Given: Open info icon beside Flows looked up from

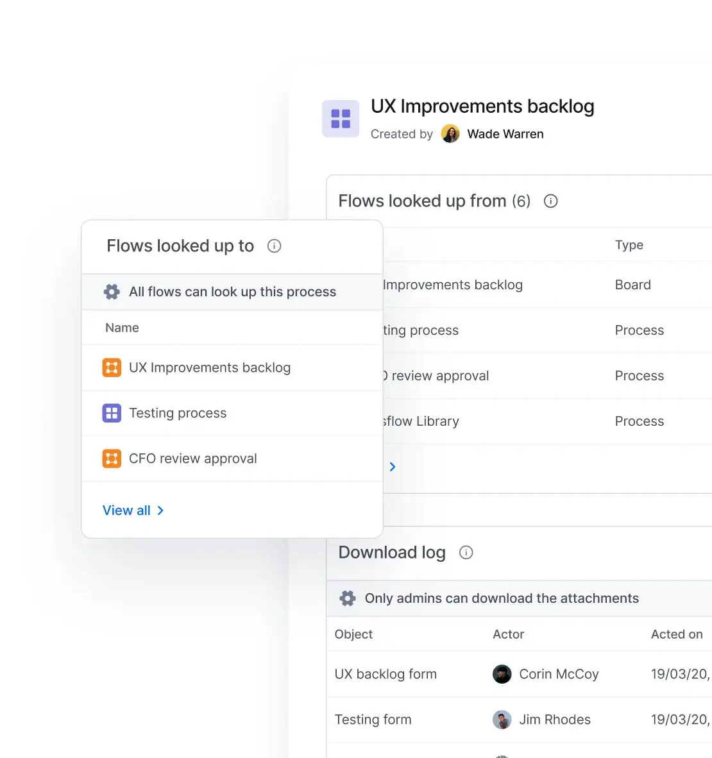Looking at the screenshot, I should [x=550, y=201].
